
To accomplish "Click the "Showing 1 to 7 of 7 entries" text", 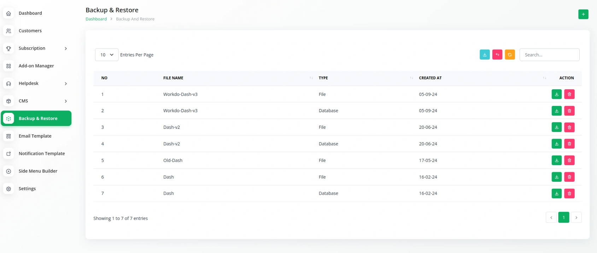I will (x=121, y=218).
